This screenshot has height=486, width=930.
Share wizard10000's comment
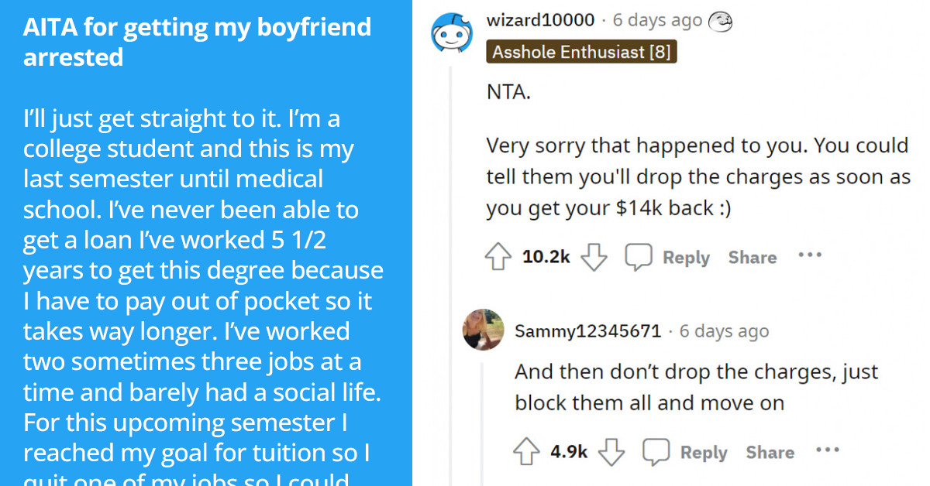pyautogui.click(x=751, y=256)
